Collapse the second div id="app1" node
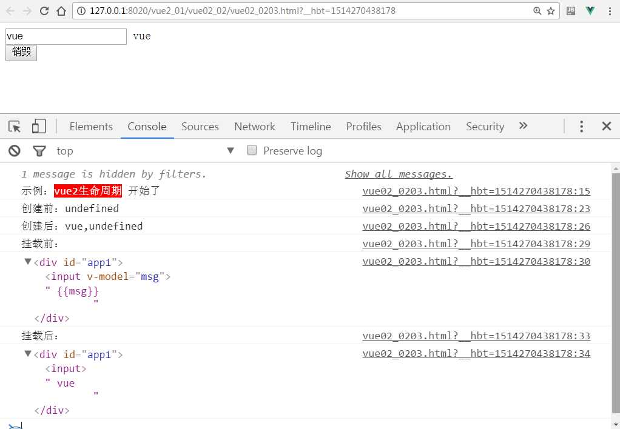Viewport: 620px width, 429px height. coord(28,353)
